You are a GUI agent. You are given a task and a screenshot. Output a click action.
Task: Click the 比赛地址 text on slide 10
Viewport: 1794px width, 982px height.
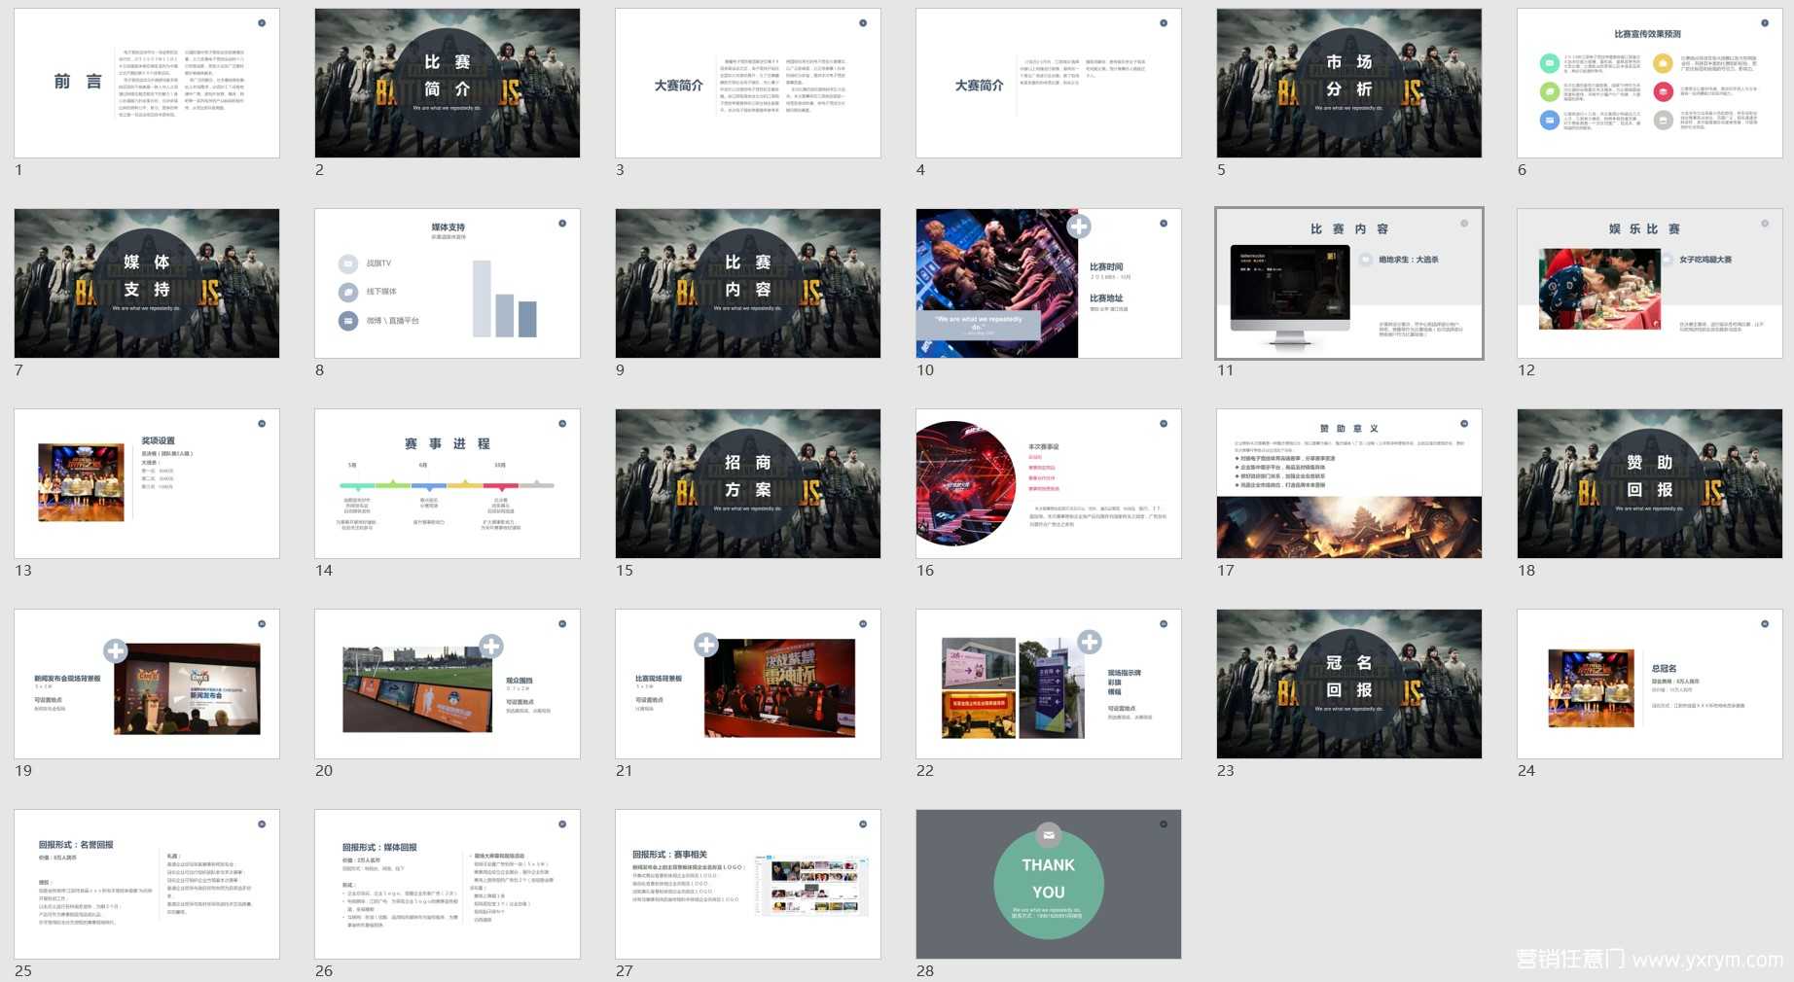click(1106, 298)
